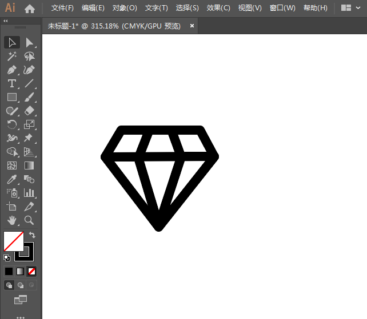Enable Draw Behind mode

pos(21,285)
